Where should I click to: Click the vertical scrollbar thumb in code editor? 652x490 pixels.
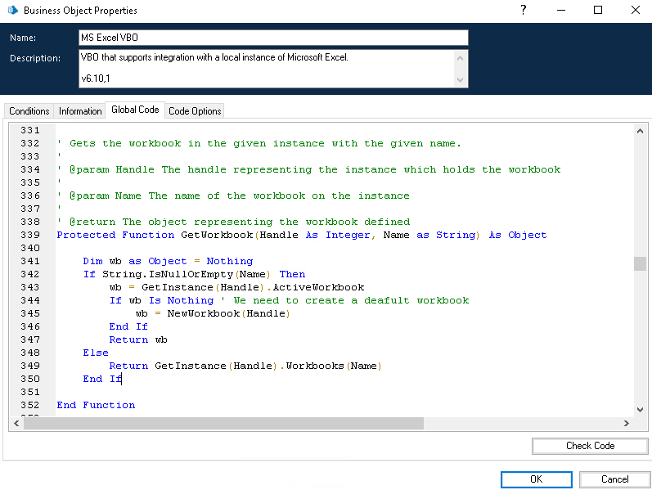point(640,263)
